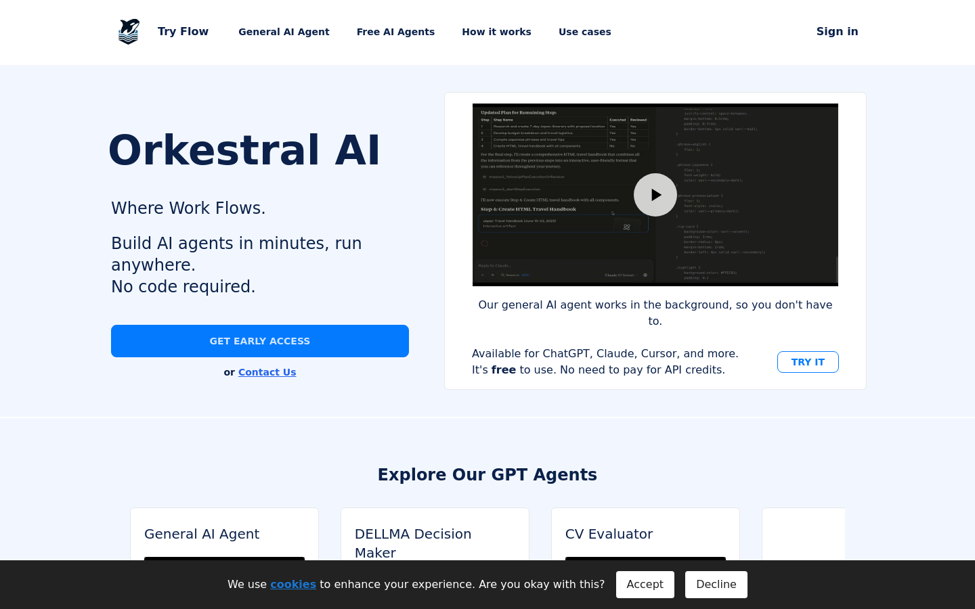This screenshot has width=975, height=609.
Task: Click Sign in in the header
Action: tap(837, 32)
